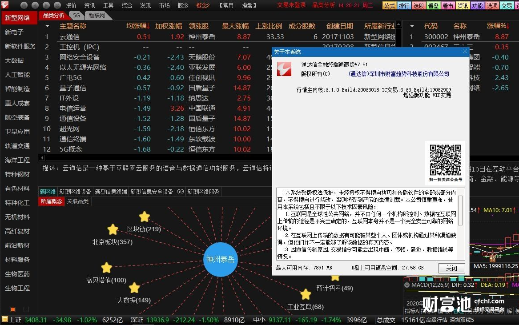Viewport: 519px width, 325px height.
Task: Click the 看盘 colored toolbar button
Action: pyautogui.click(x=433, y=5)
